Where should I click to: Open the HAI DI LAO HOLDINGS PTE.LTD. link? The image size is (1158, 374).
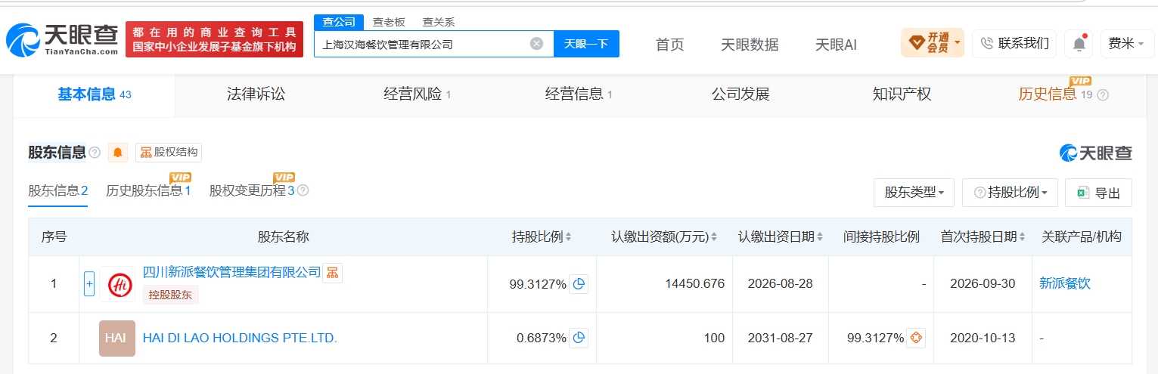(x=240, y=338)
